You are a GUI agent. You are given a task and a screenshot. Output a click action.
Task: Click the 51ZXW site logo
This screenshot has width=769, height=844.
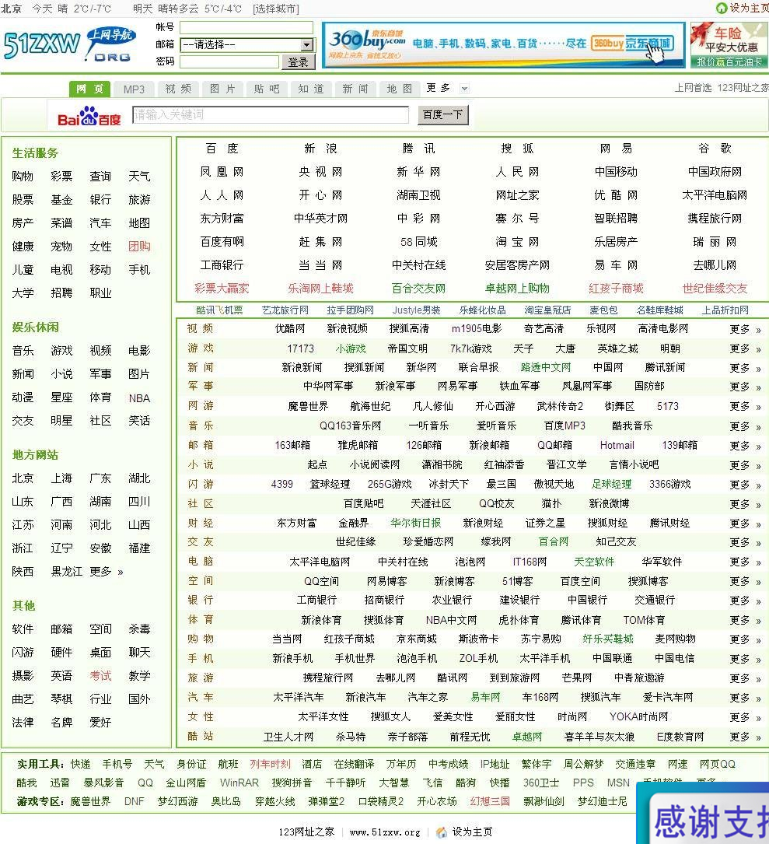click(x=69, y=44)
